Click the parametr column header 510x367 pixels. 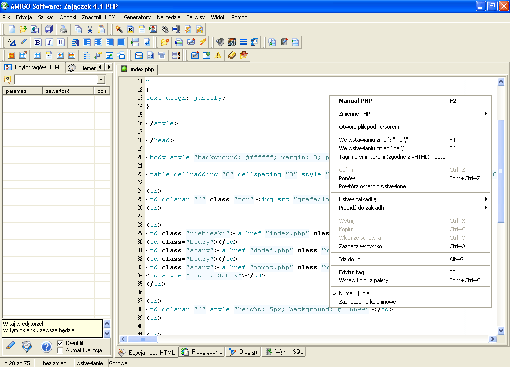[23, 91]
